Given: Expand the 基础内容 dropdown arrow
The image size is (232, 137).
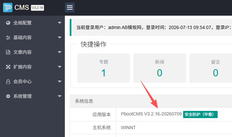Looking at the screenshot, I should (60, 38).
